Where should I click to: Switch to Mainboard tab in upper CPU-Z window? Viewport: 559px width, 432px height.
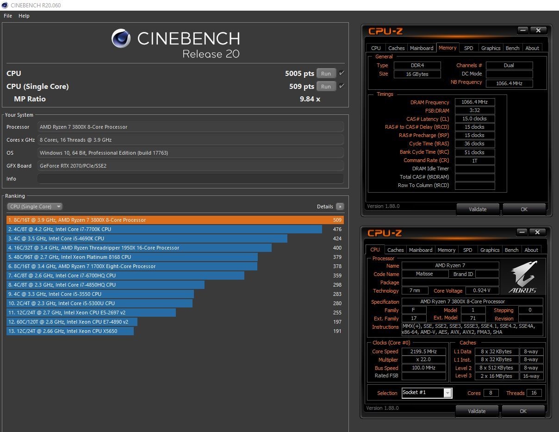pyautogui.click(x=422, y=48)
